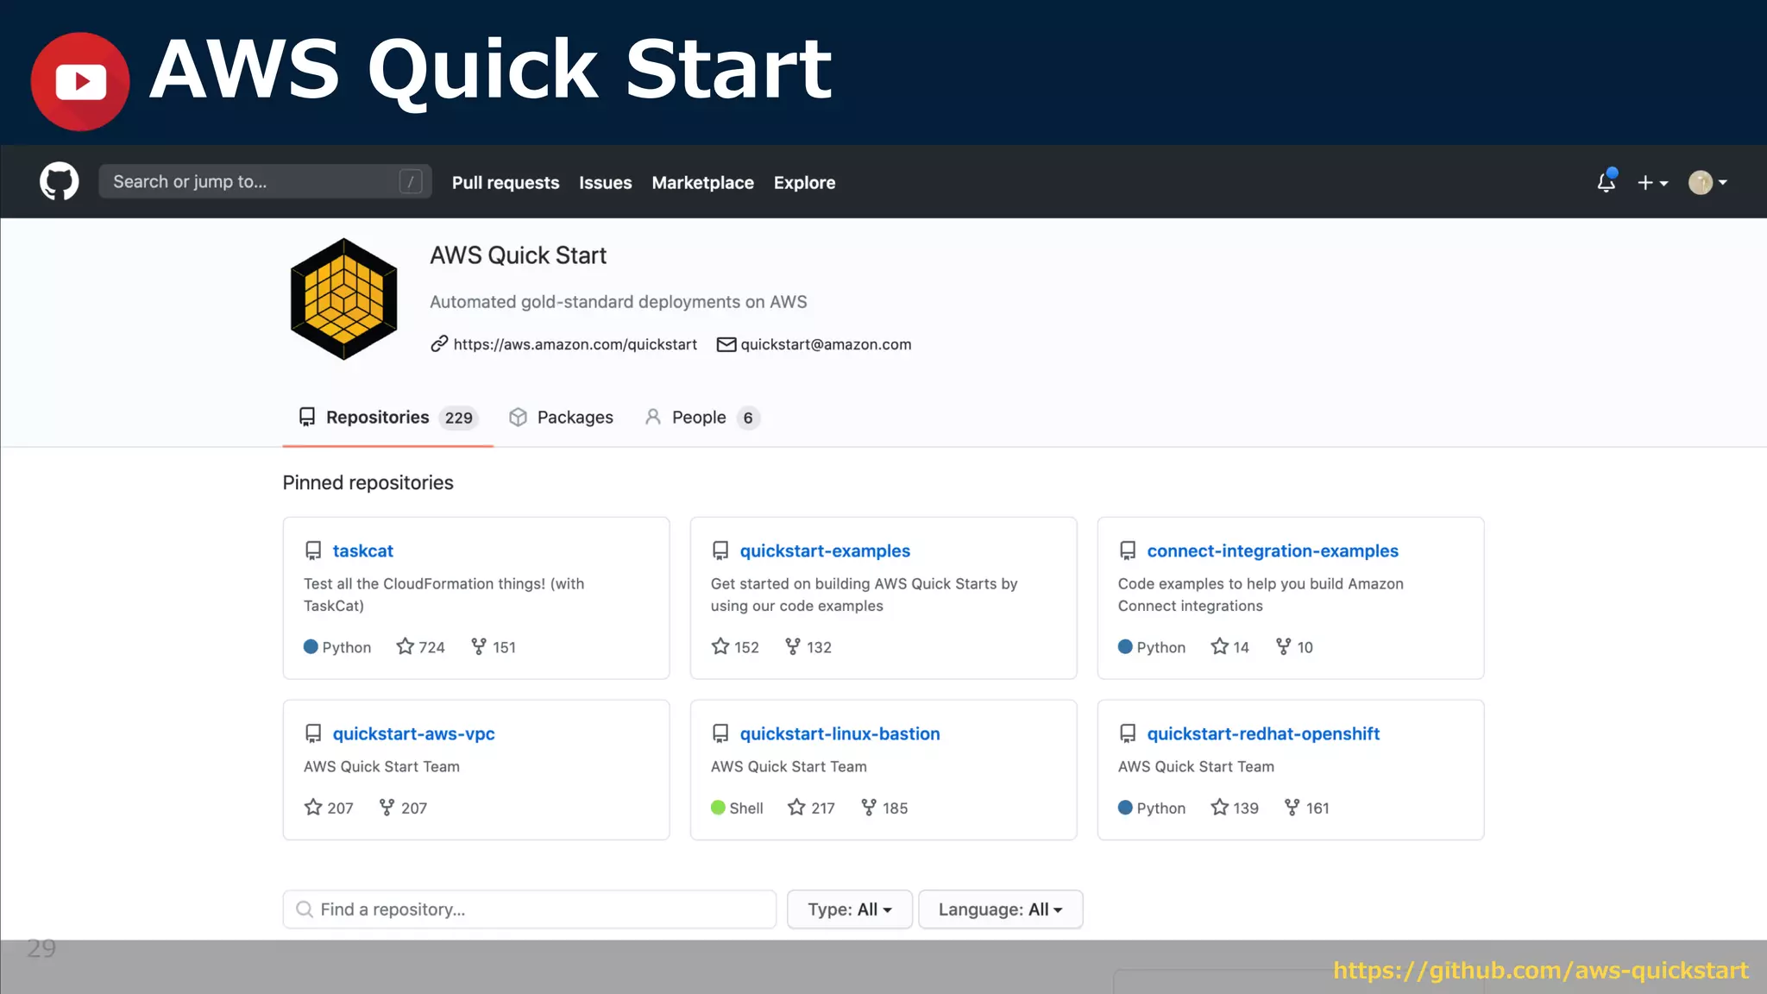This screenshot has width=1767, height=994.
Task: Click quickstart-examples' 132 forks count
Action: [808, 647]
